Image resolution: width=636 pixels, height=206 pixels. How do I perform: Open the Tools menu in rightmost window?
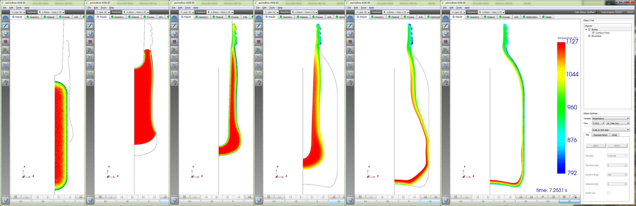[459, 8]
